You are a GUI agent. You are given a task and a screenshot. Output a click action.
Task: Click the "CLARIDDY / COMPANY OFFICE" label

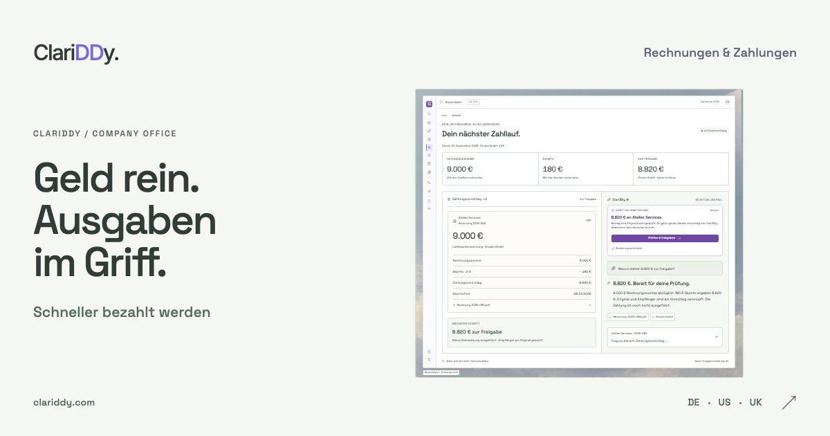tap(105, 134)
